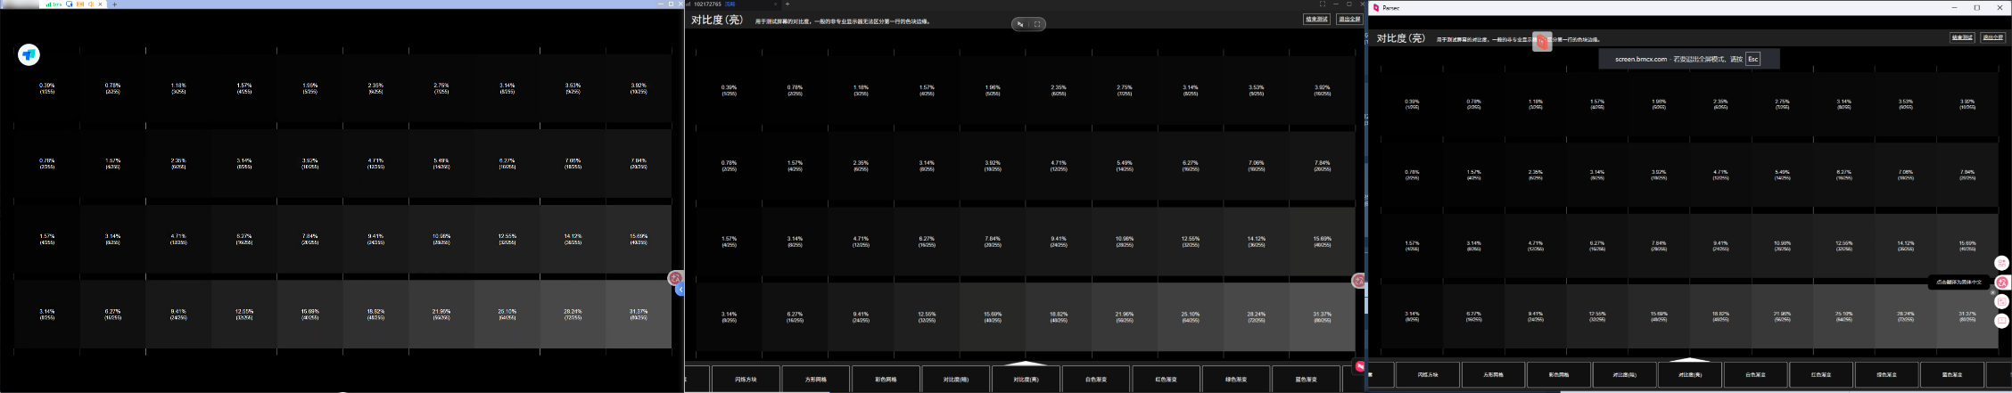
Task: Open 白色渐变 tab in the middle window
Action: (x=1096, y=379)
